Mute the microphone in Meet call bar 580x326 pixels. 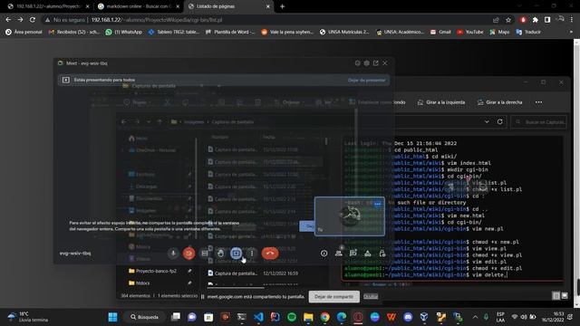(173, 254)
